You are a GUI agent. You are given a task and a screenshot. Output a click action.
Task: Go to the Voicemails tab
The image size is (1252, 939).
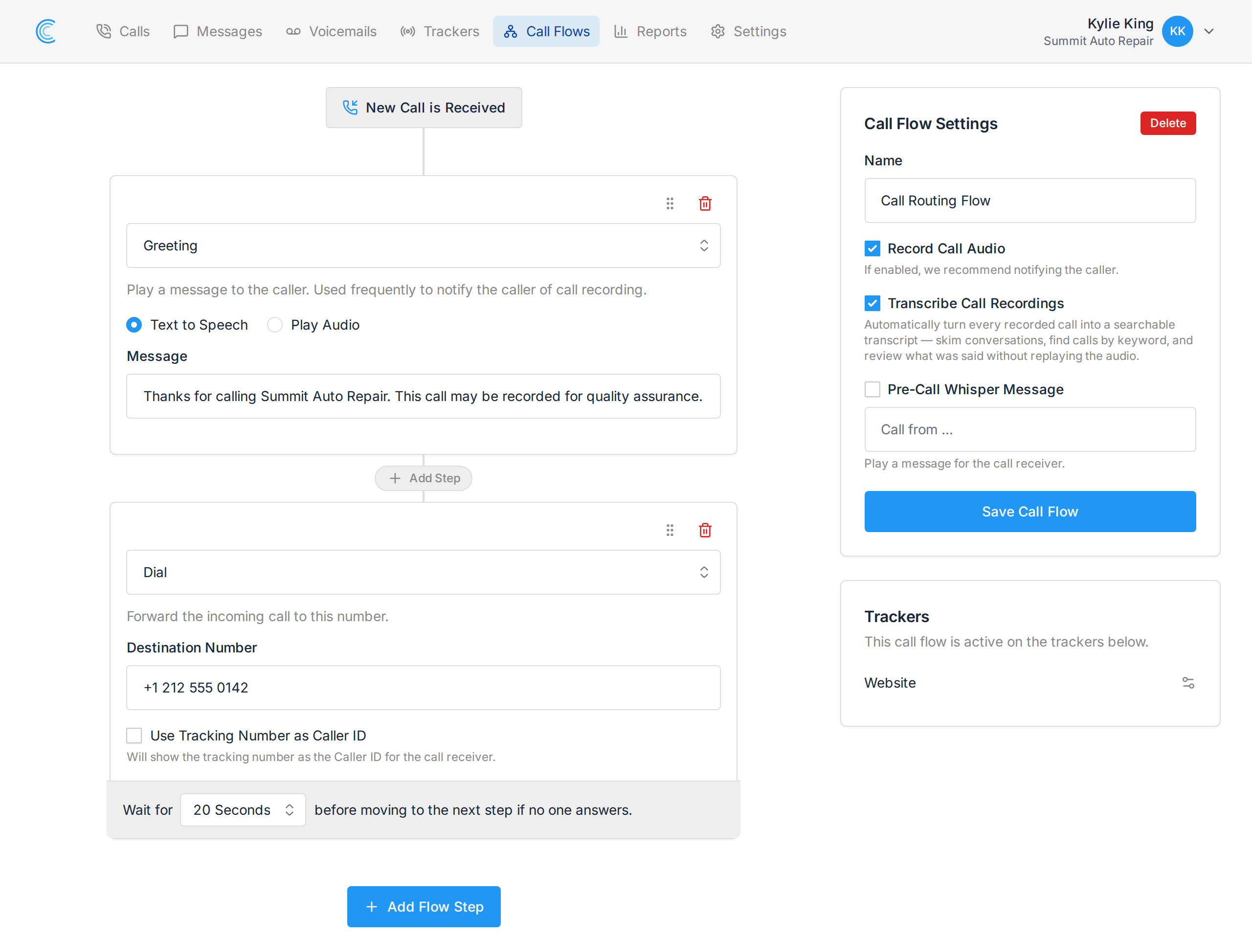tap(331, 31)
